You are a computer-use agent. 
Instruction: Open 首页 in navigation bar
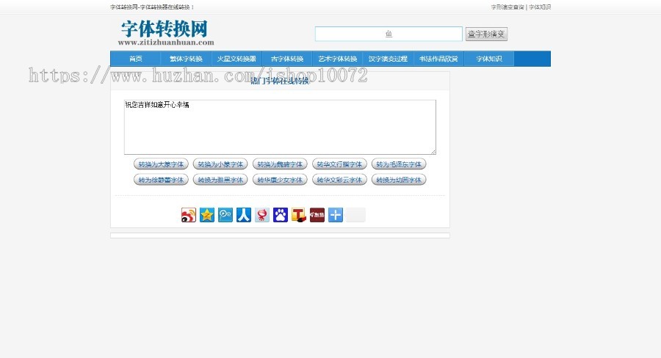[135, 59]
